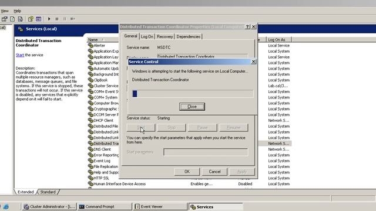The height and width of the screenshot is (211, 376).
Task: Open the Help menu
Action: (x=17, y=11)
